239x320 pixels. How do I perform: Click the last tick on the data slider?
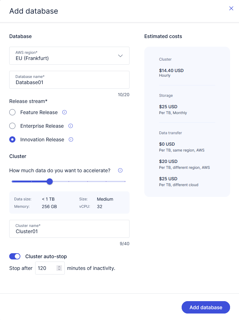(x=125, y=181)
